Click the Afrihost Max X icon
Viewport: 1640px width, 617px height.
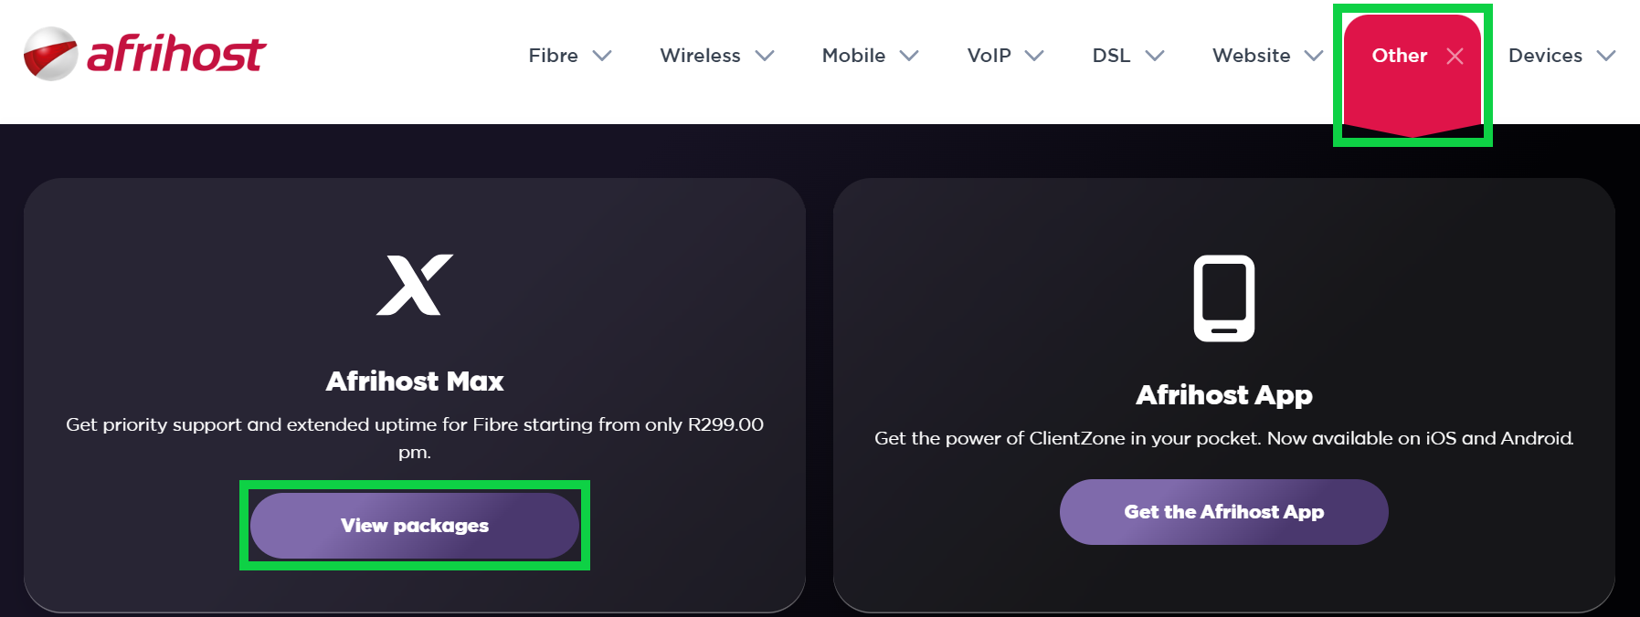(x=415, y=285)
